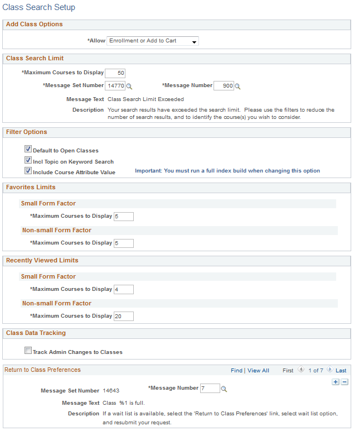Click Find link in Return to Class Preferences
The width and height of the screenshot is (354, 431).
tap(236, 371)
